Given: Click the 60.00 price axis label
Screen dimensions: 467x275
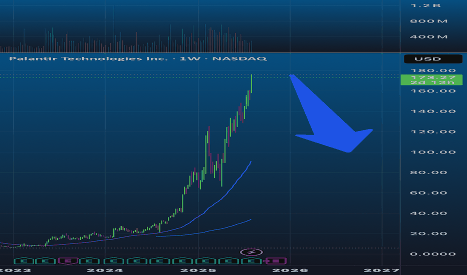Looking at the screenshot, I should [428, 192].
